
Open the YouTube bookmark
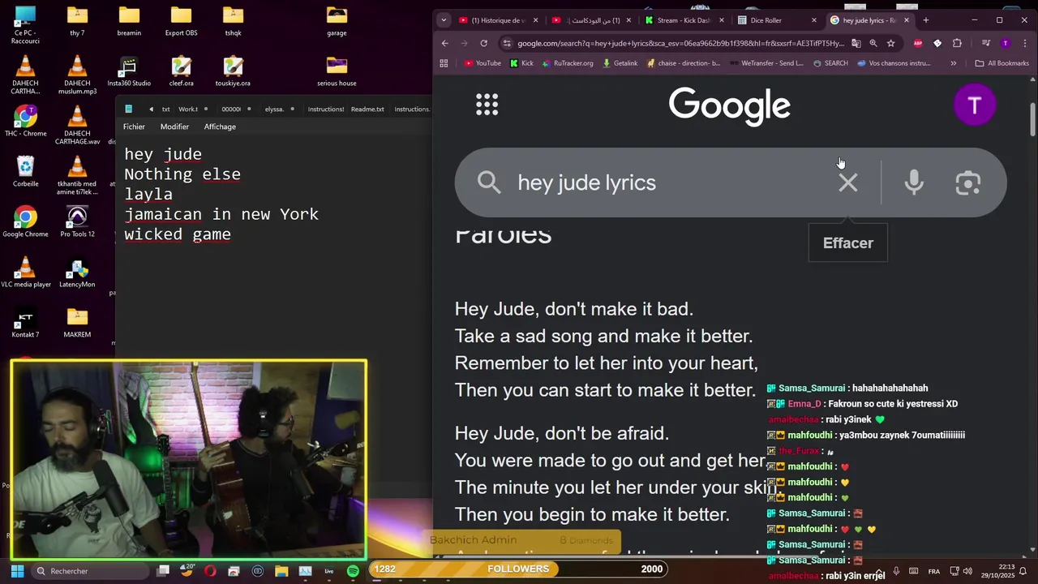click(x=483, y=63)
